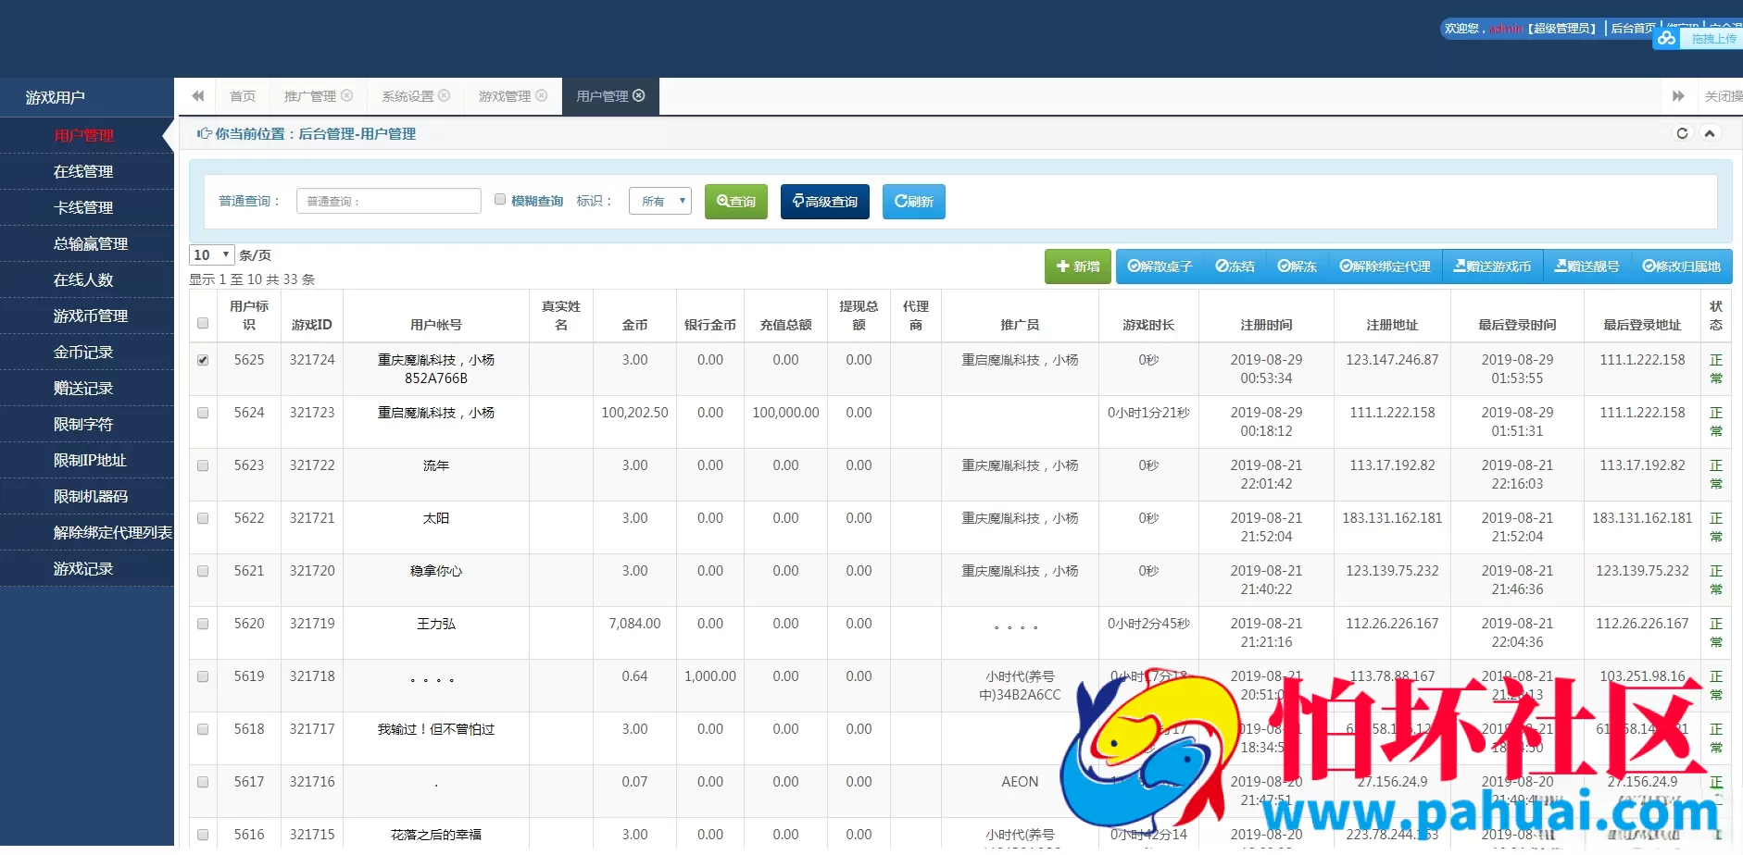The width and height of the screenshot is (1743, 855).
Task: Check the row 5624 checkbox
Action: click(203, 413)
